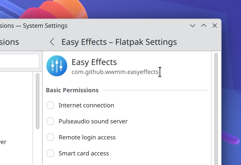Screen dimensions: 241x165
Task: Click the "Smart card access" label text
Action: (83, 153)
